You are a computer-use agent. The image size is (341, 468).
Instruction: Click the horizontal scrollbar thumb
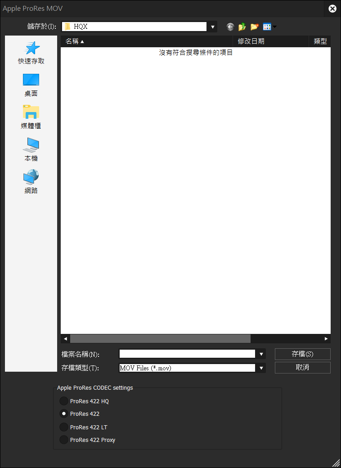[160, 338]
